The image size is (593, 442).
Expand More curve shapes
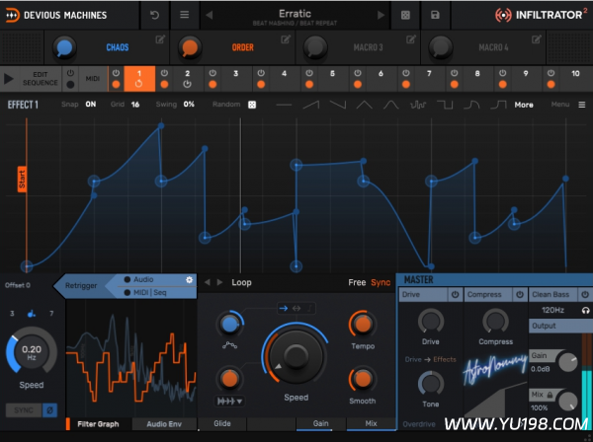(x=523, y=104)
